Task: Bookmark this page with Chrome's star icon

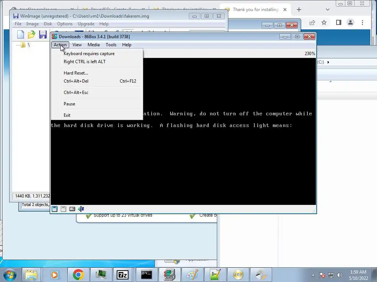Action: tap(324, 22)
